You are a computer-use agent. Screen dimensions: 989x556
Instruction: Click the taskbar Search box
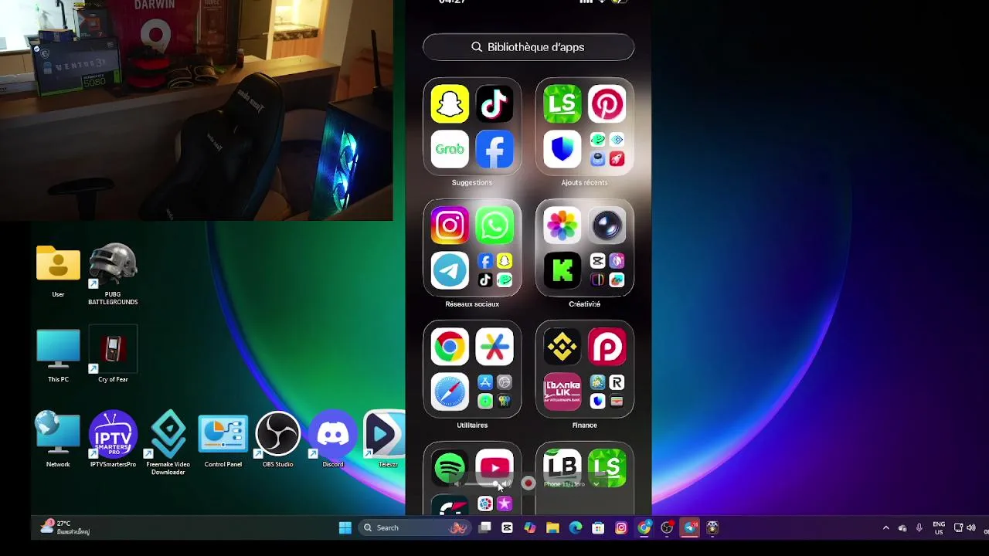tap(414, 527)
